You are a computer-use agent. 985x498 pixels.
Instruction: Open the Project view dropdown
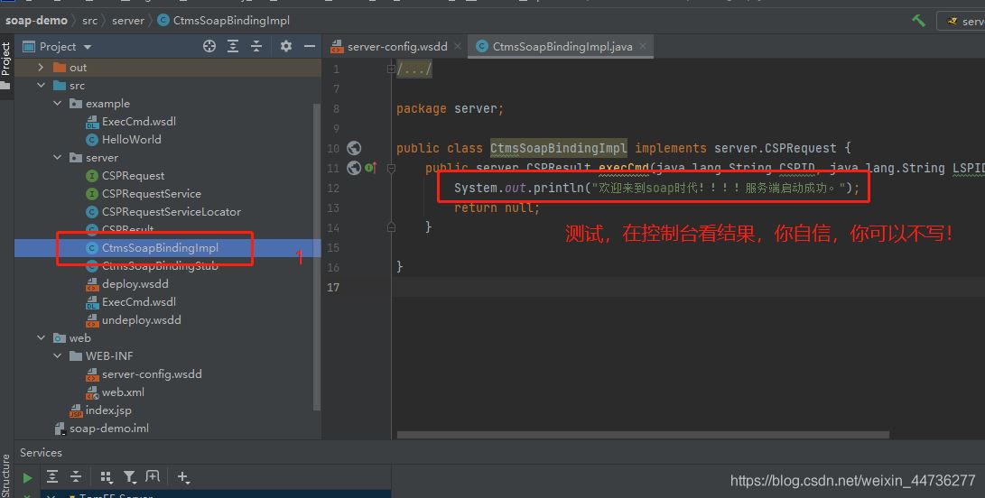click(88, 47)
